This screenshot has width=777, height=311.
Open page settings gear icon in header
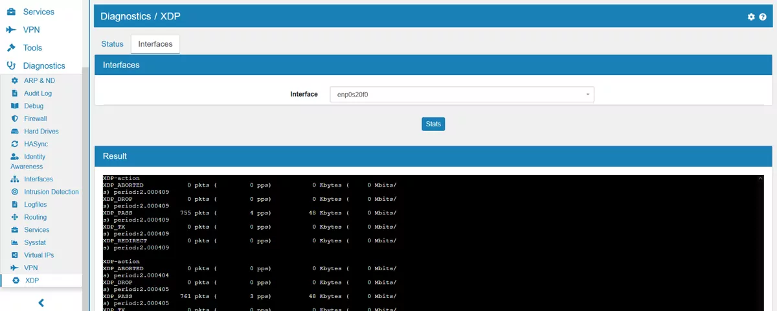(751, 17)
